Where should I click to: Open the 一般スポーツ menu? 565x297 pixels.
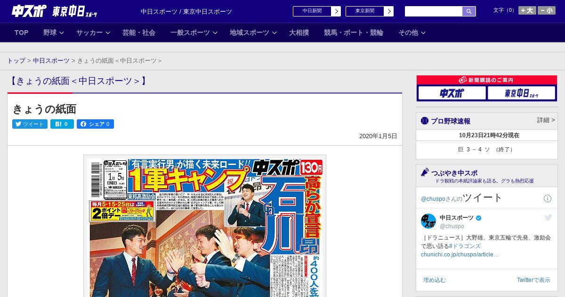coord(190,33)
